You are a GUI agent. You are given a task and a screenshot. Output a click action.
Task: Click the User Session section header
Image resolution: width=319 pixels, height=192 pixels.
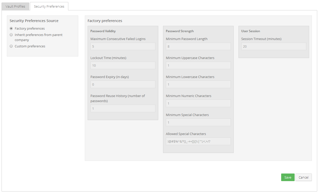[x=251, y=31]
